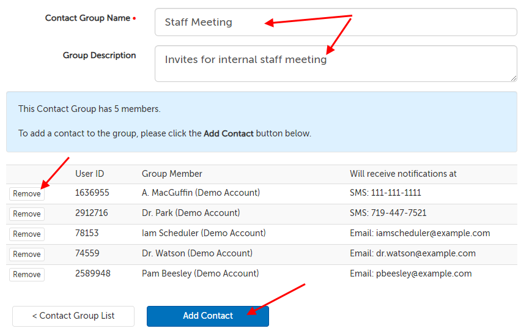Select the 'Will receive notifications at' header
Image resolution: width=521 pixels, height=331 pixels.
[x=403, y=174]
